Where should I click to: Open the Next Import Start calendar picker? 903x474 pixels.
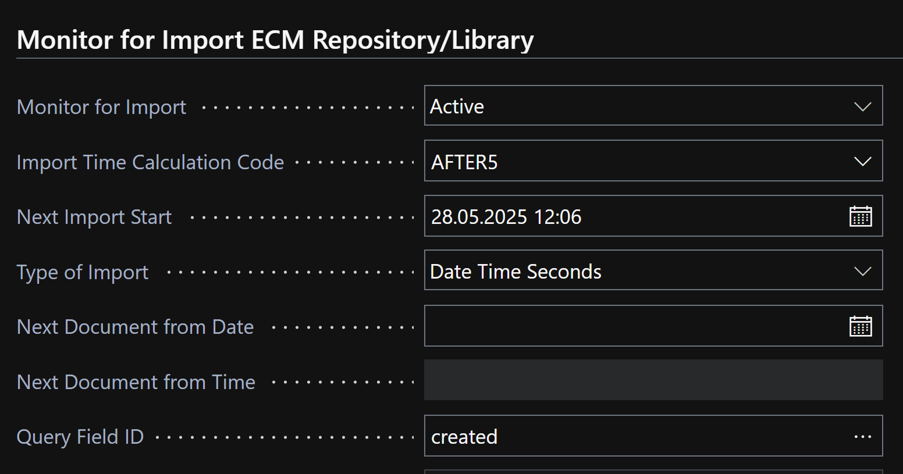coord(861,216)
